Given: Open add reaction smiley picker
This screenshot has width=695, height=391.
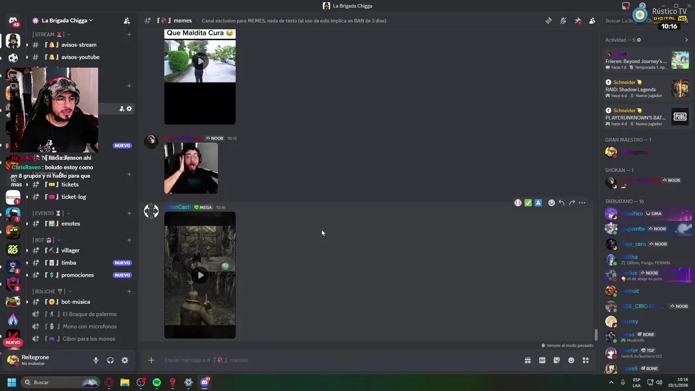Looking at the screenshot, I should coord(552,203).
